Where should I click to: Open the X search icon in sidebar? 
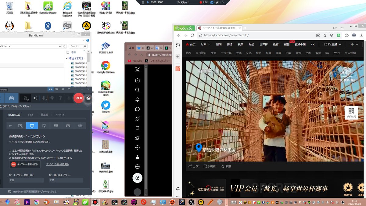coord(137,90)
